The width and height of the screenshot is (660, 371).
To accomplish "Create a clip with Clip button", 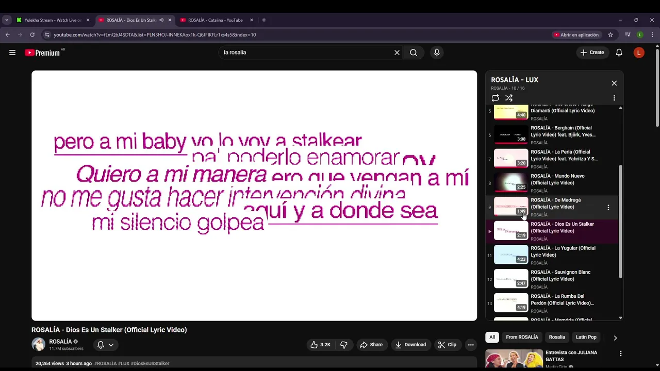I will (447, 345).
